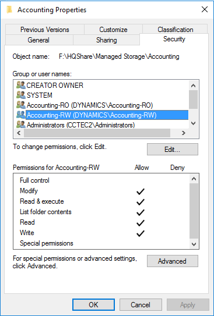Open Advanced security settings
214x316 pixels.
(173, 261)
